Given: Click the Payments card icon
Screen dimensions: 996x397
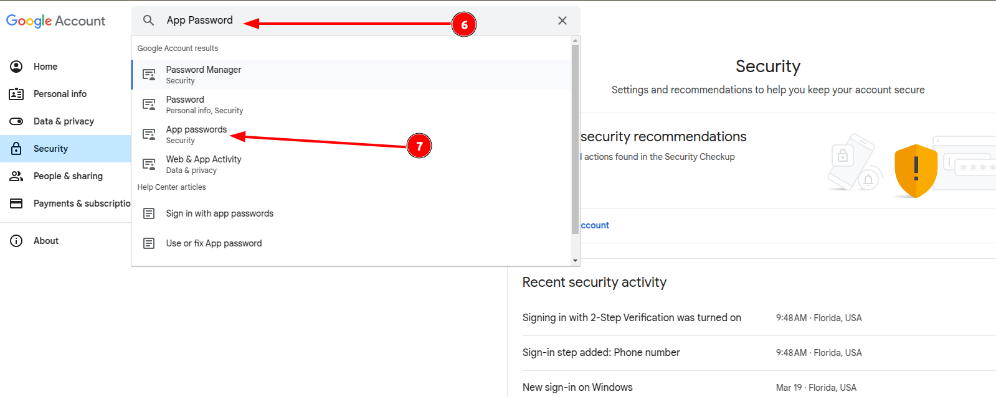Looking at the screenshot, I should (16, 203).
